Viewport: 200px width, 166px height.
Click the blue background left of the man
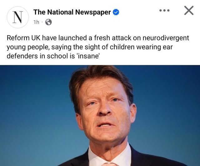tap(34, 115)
